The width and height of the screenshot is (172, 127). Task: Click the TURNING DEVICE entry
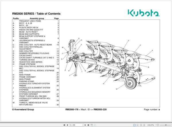pos(27,60)
